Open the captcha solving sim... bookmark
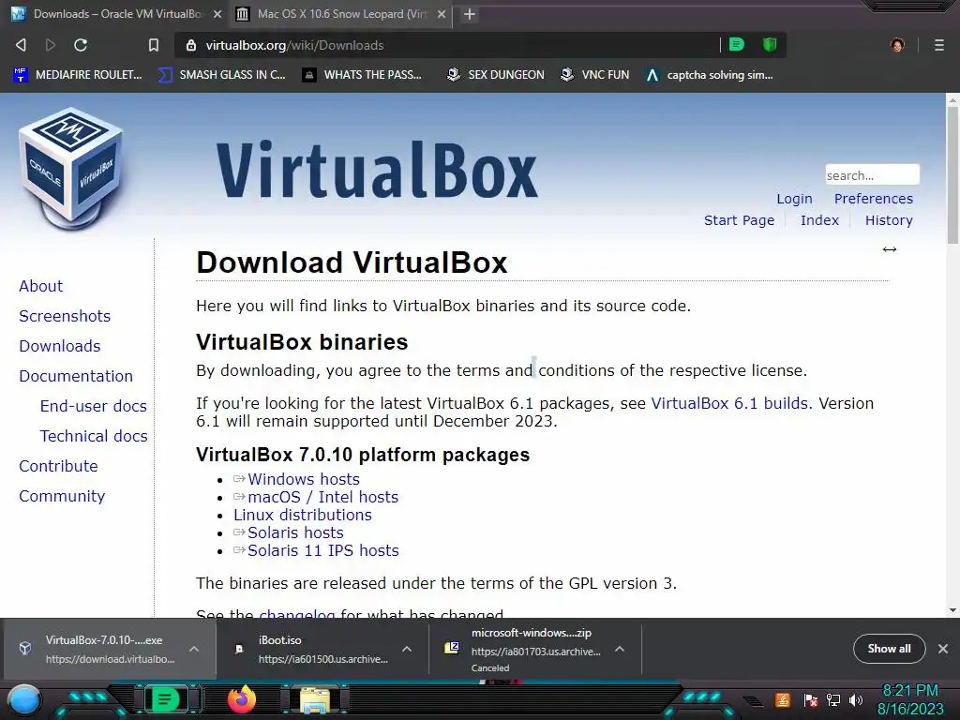Image resolution: width=960 pixels, height=720 pixels. coord(711,75)
